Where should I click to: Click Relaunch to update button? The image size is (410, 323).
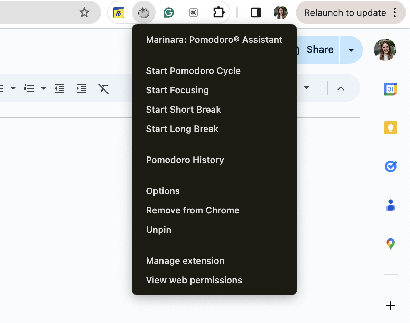[x=345, y=13]
